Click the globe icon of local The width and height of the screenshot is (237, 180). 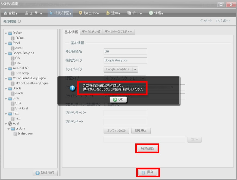10,124
